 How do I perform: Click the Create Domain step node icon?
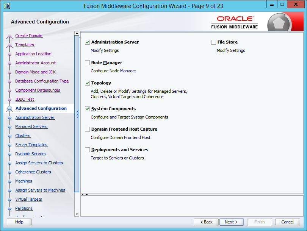[x=9, y=36]
